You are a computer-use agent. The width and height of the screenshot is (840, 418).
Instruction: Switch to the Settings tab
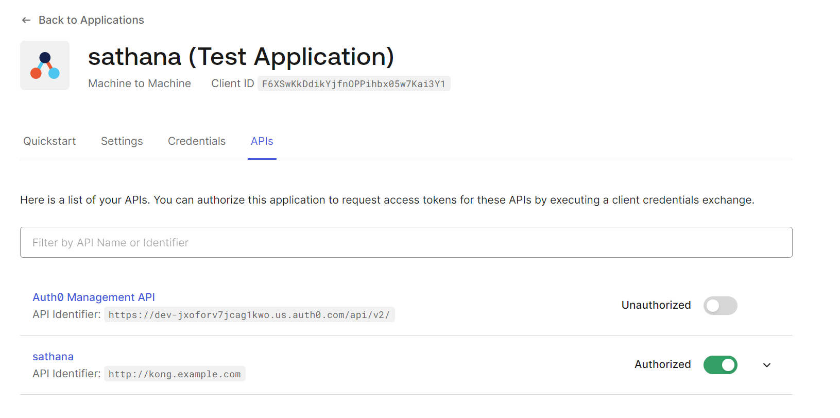coord(122,141)
